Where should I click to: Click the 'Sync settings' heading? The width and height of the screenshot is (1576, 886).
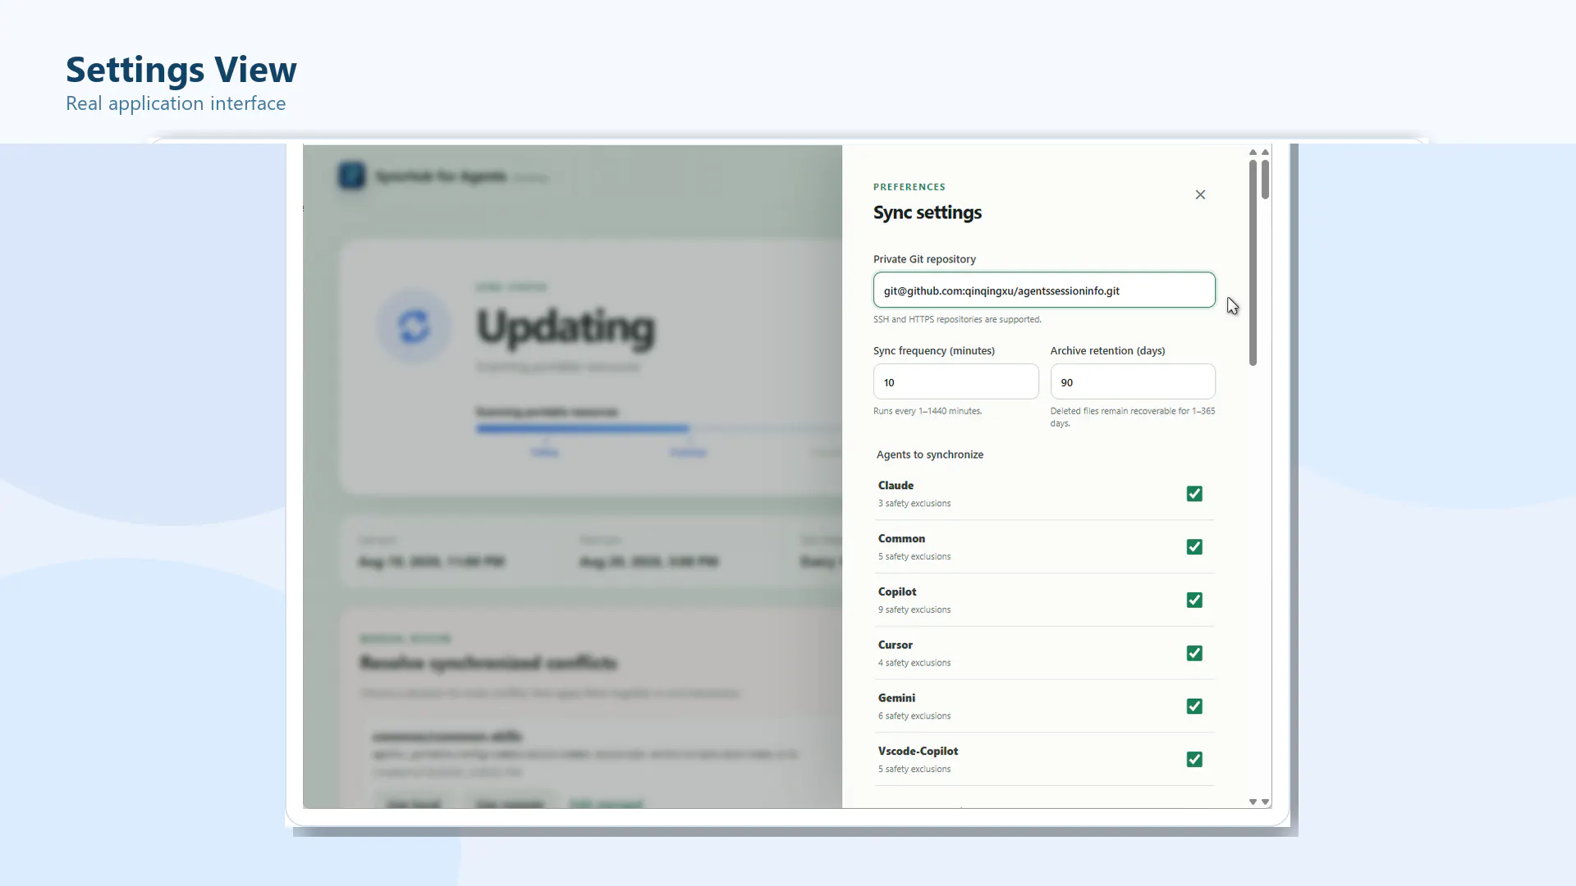click(928, 212)
